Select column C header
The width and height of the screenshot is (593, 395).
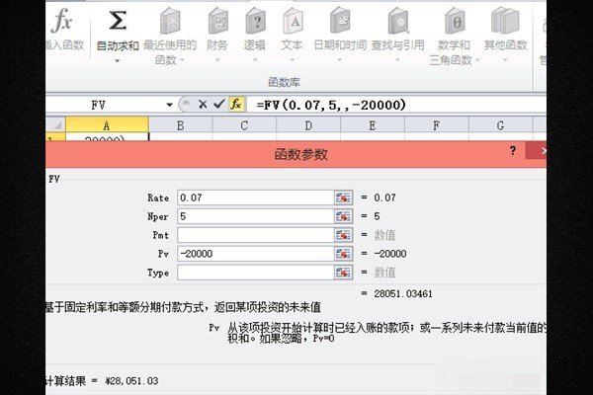[244, 125]
